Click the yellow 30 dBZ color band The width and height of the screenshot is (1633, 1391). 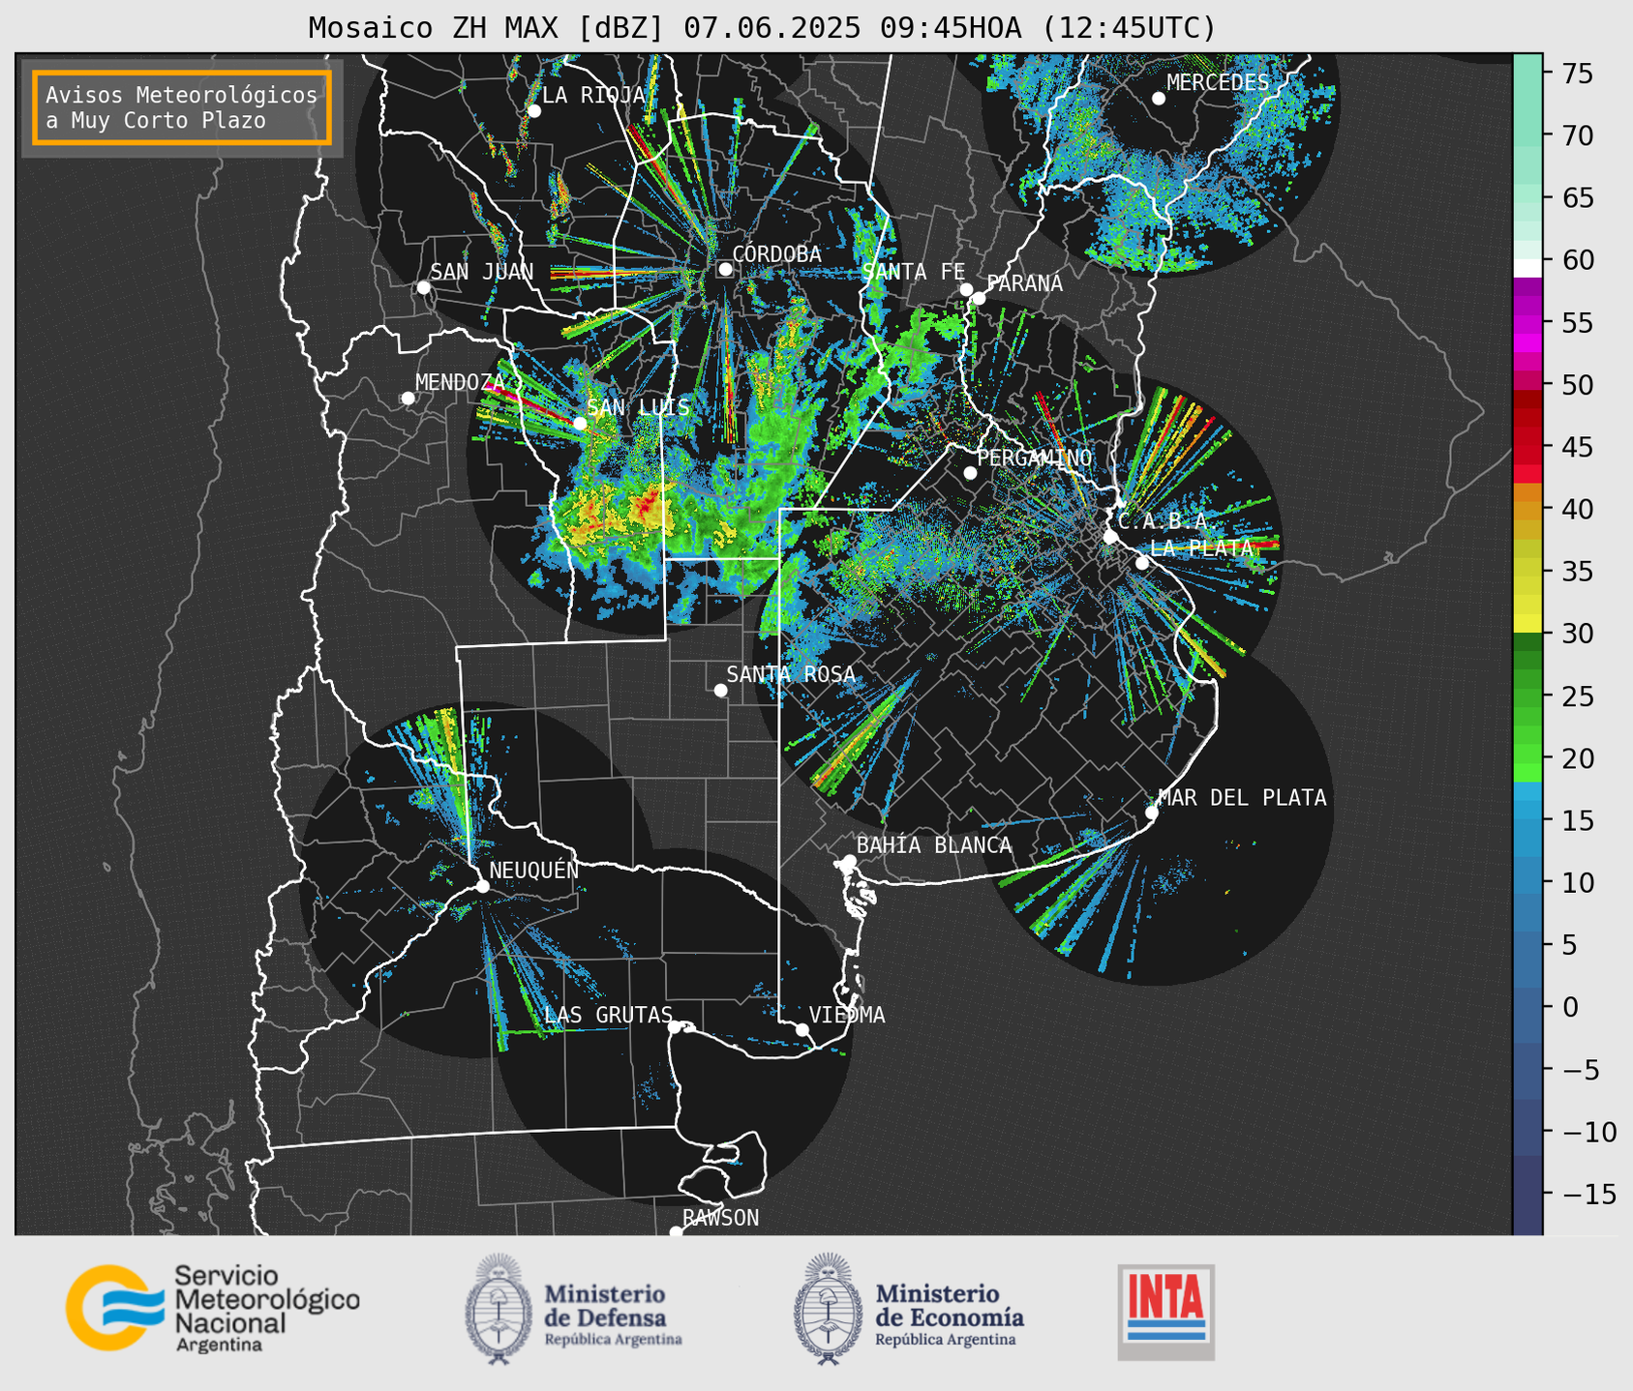point(1527,624)
